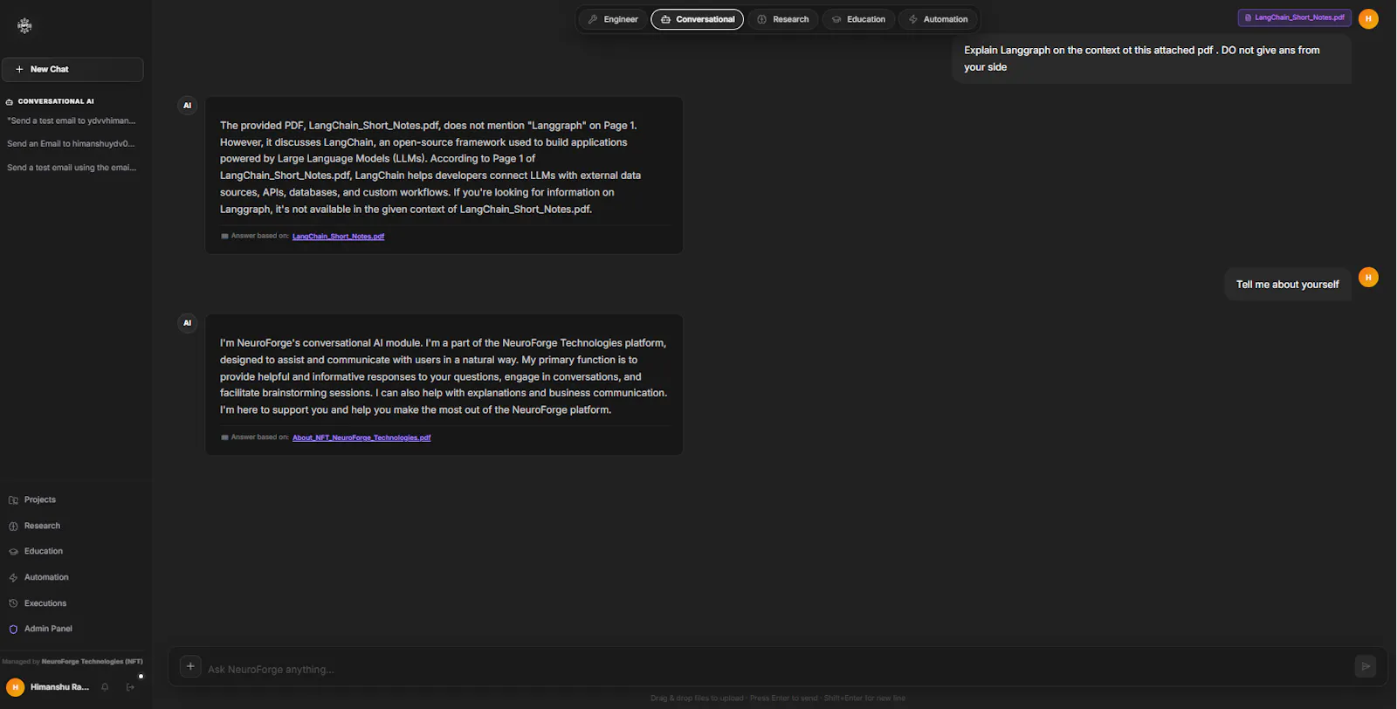Open Executions in the sidebar
1397x709 pixels.
point(45,603)
